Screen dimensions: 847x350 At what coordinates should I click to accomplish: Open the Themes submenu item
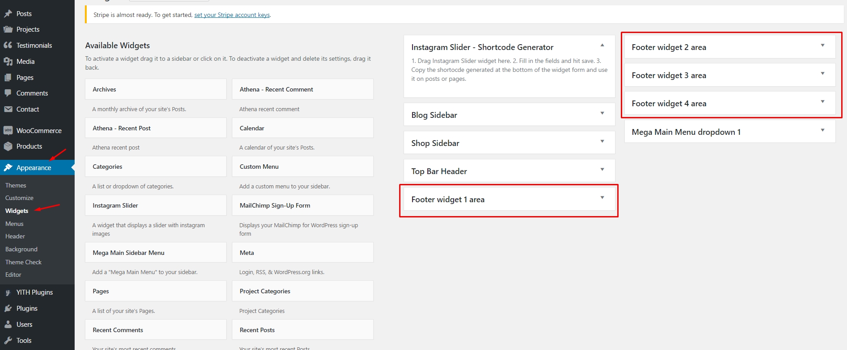coord(16,185)
